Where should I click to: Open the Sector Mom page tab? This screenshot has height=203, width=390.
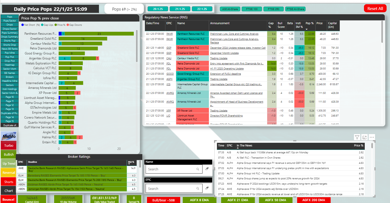[10, 69]
